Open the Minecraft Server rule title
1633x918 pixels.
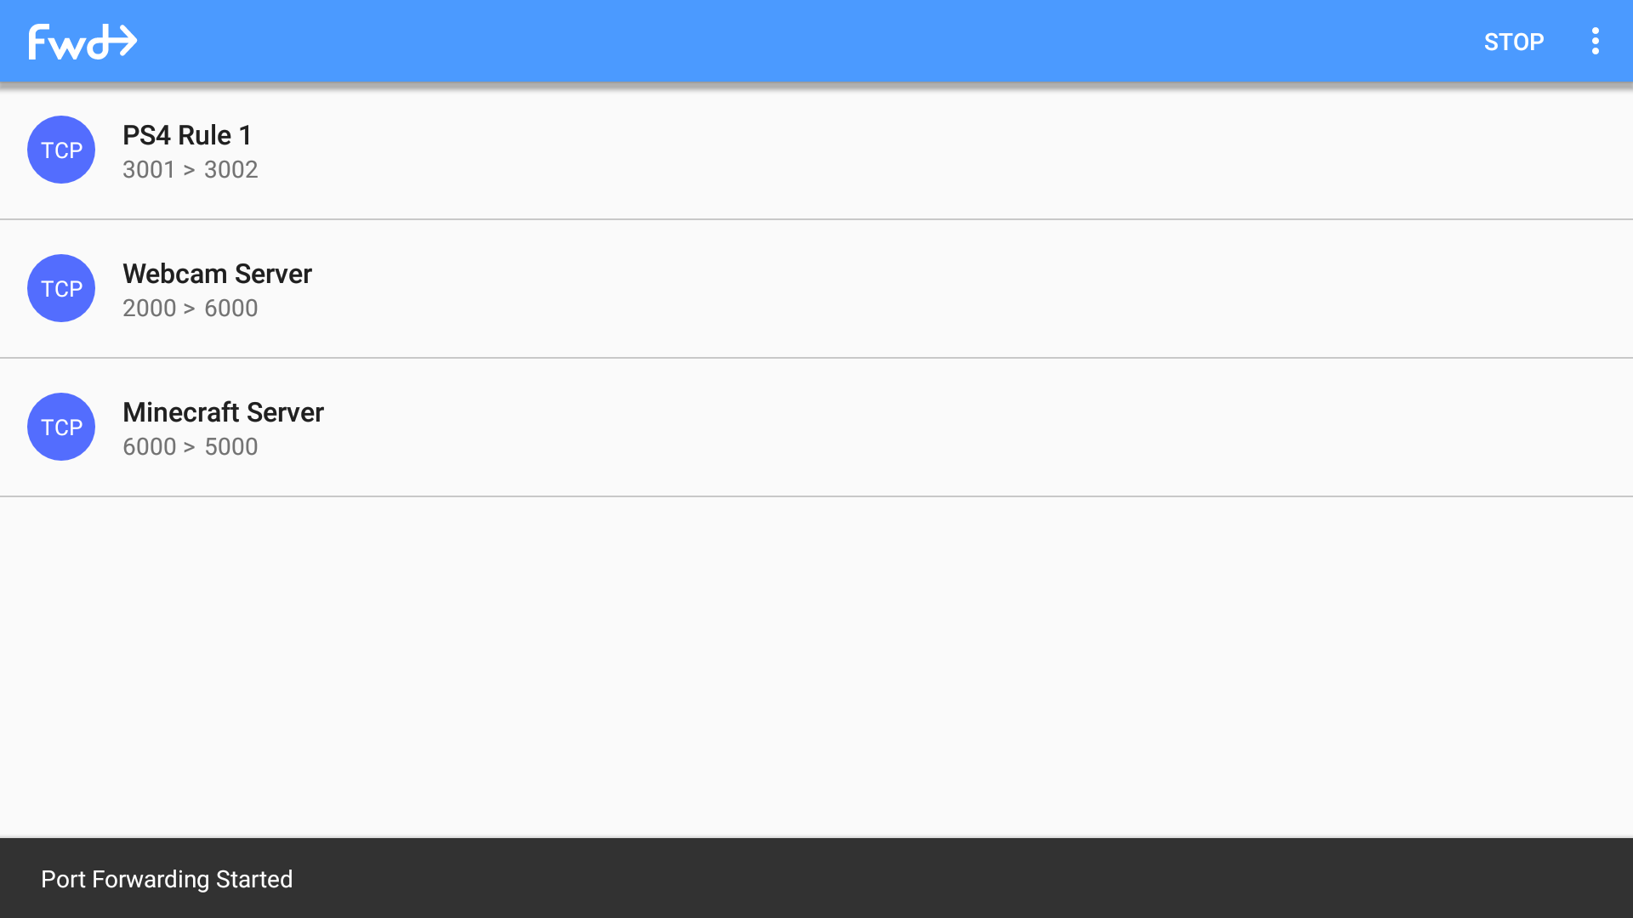[x=223, y=412]
